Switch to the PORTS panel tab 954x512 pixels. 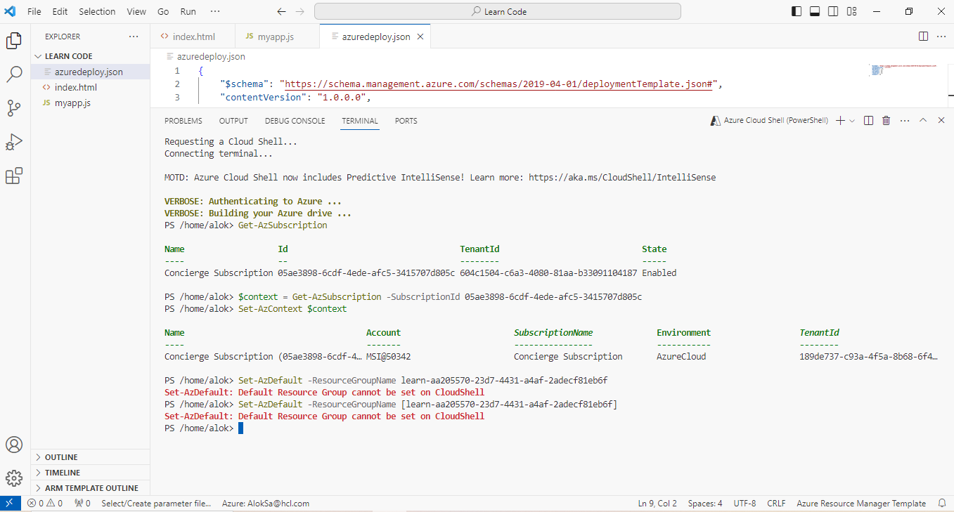[x=406, y=121]
